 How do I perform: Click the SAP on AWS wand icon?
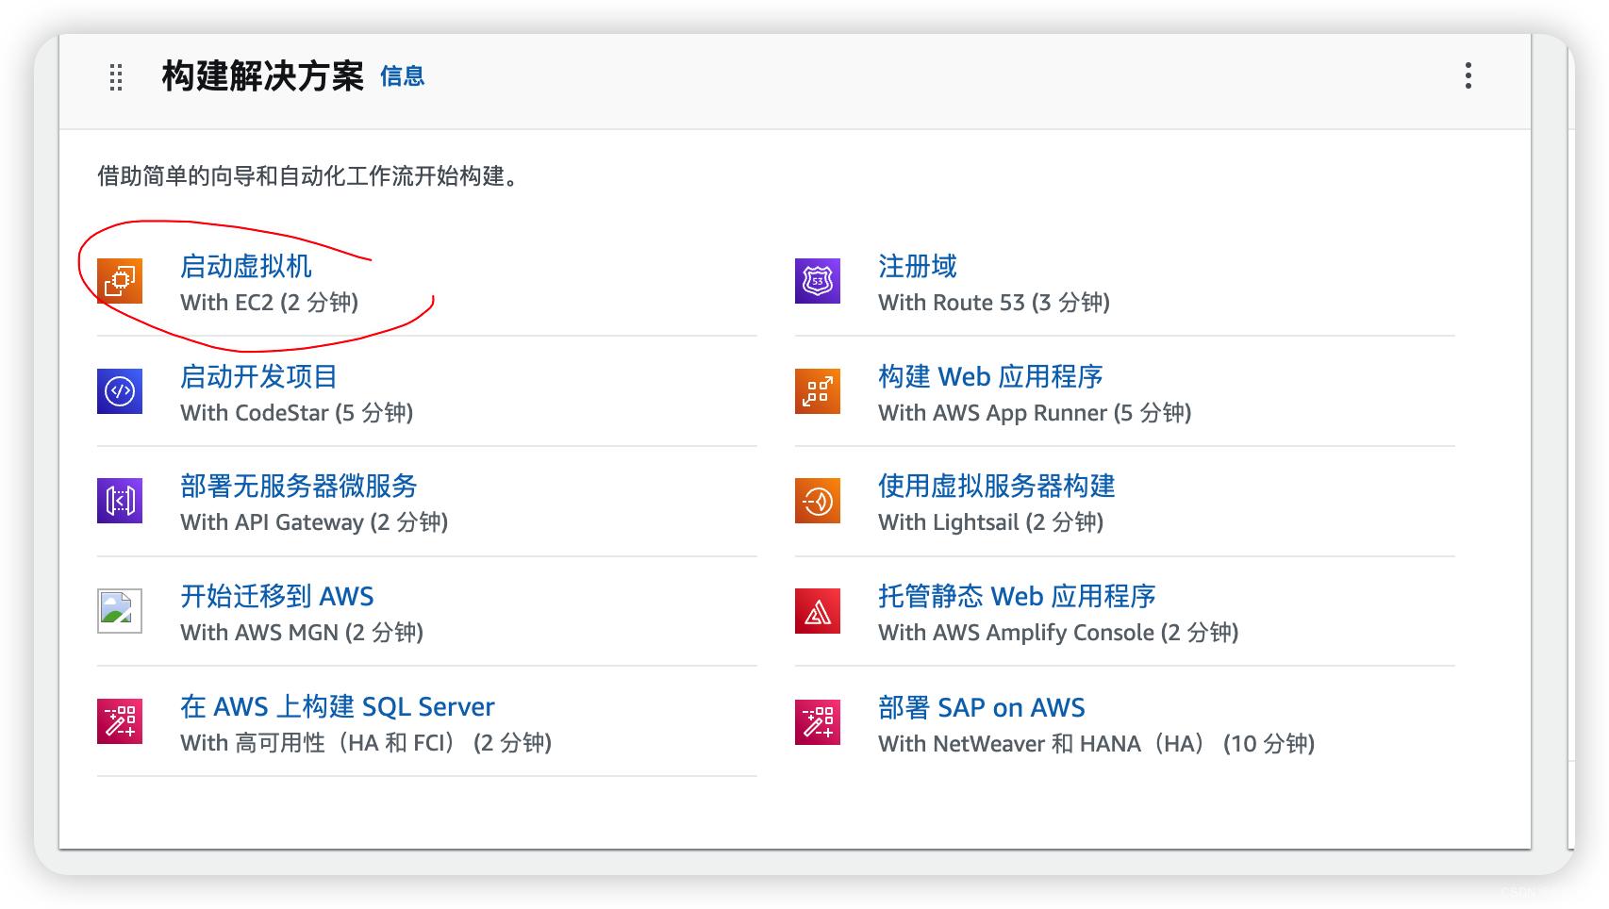click(818, 722)
